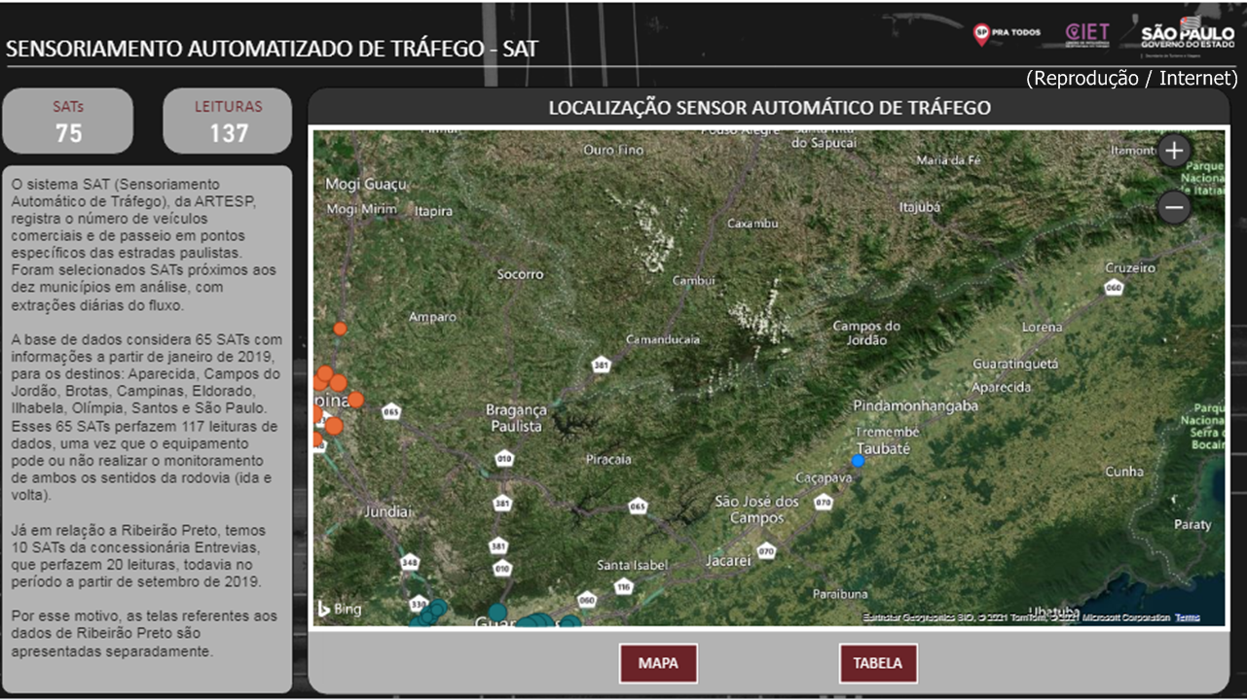Switch to the MAPA view
1247x700 pixels.
pos(658,664)
